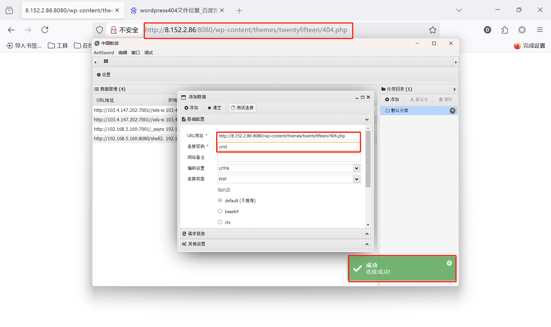Switch to the 8.152.2.86 browser tab
This screenshot has height=327, width=551.
pyautogui.click(x=69, y=10)
